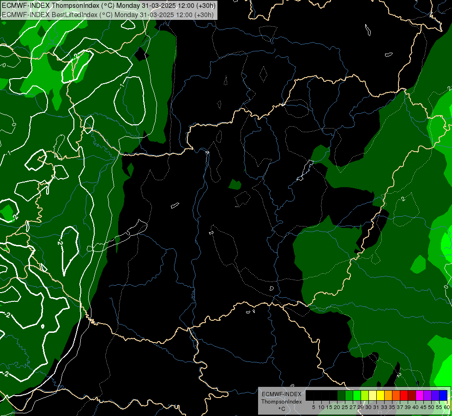The height and width of the screenshot is (416, 452).
Task: Click the legend tick value 39
Action: pyautogui.click(x=408, y=407)
